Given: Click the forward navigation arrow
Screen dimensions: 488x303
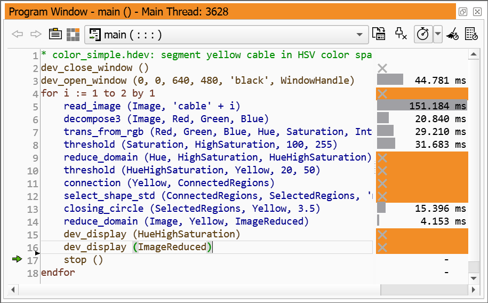Looking at the screenshot, I should [x=35, y=35].
